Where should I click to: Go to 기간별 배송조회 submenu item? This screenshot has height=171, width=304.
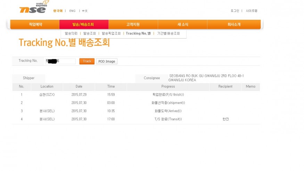[x=169, y=33]
